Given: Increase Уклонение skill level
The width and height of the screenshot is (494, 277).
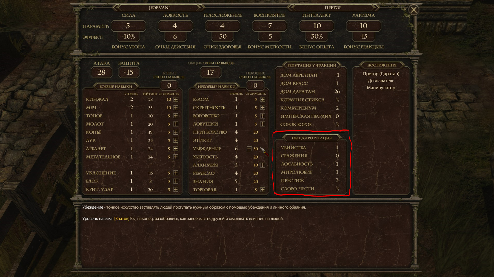Looking at the screenshot, I should (x=176, y=173).
